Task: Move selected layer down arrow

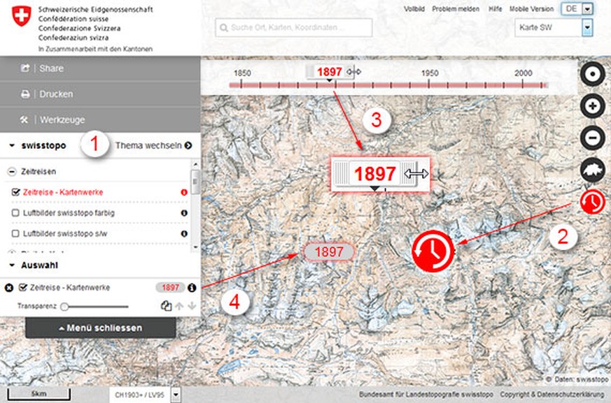Action: 191,306
